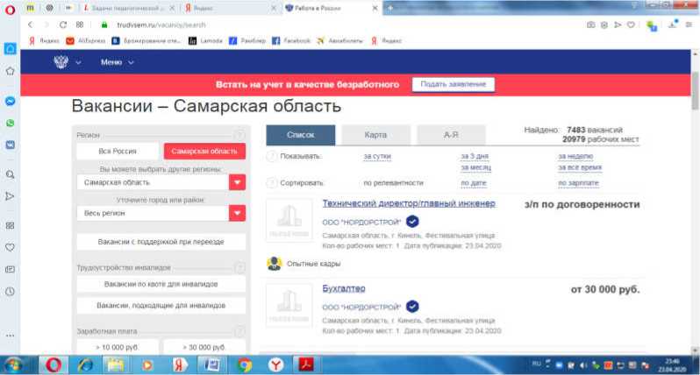Add page to bookmarks with heart icon
Image resolution: width=700 pixels, height=375 pixels.
click(x=631, y=25)
